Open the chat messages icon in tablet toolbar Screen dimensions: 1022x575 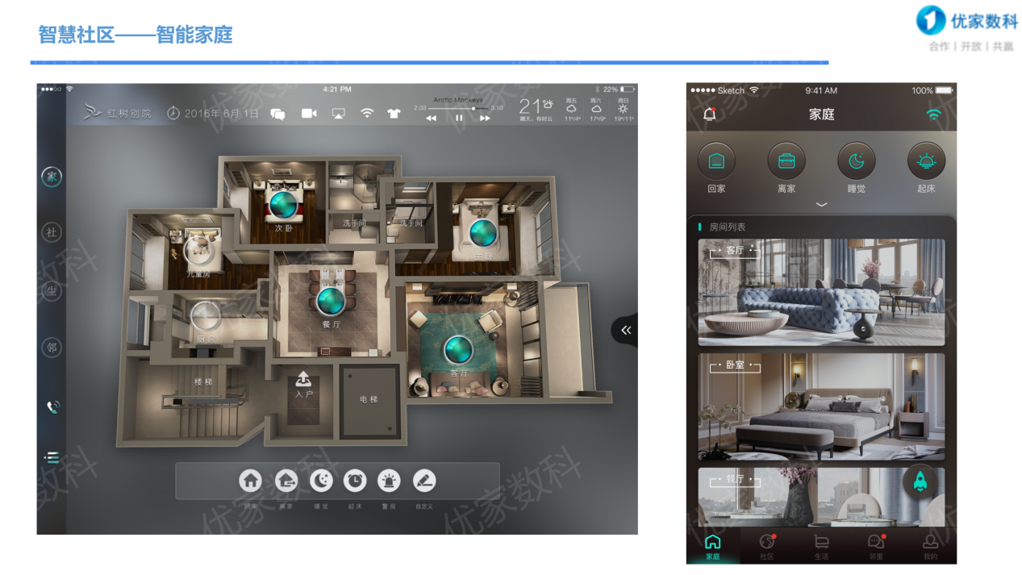click(277, 114)
